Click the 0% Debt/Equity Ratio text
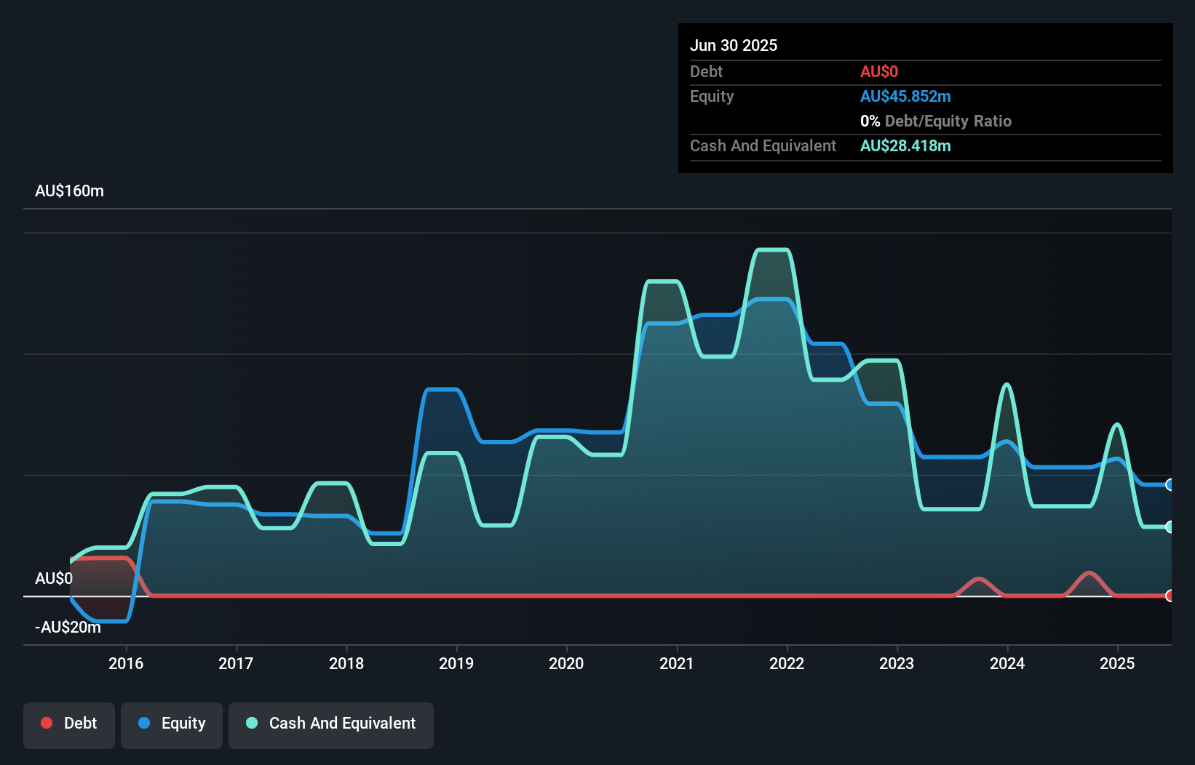 tap(936, 121)
